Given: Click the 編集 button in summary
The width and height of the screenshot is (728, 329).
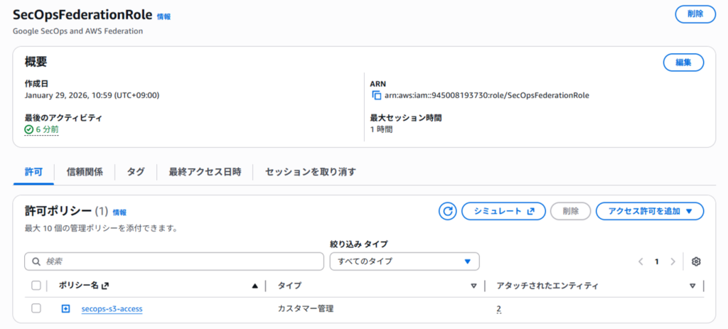Looking at the screenshot, I should 683,63.
